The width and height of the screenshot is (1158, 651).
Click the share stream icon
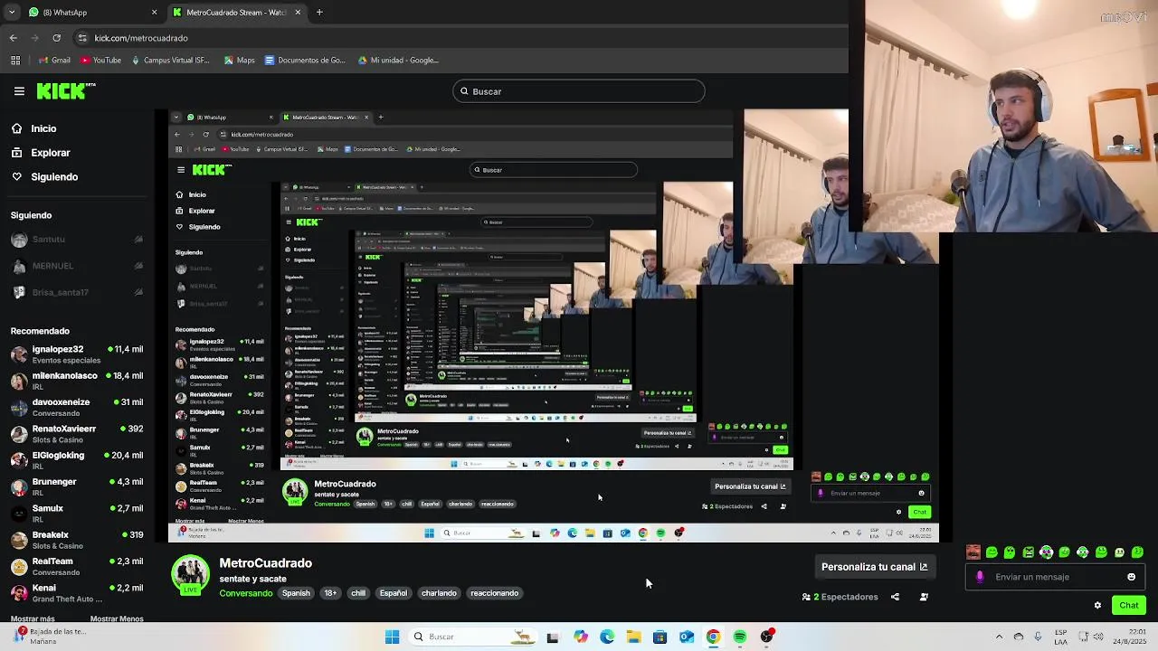coord(895,597)
